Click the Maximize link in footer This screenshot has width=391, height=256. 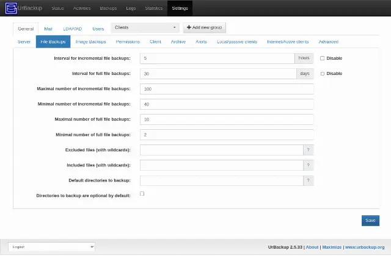click(332, 247)
